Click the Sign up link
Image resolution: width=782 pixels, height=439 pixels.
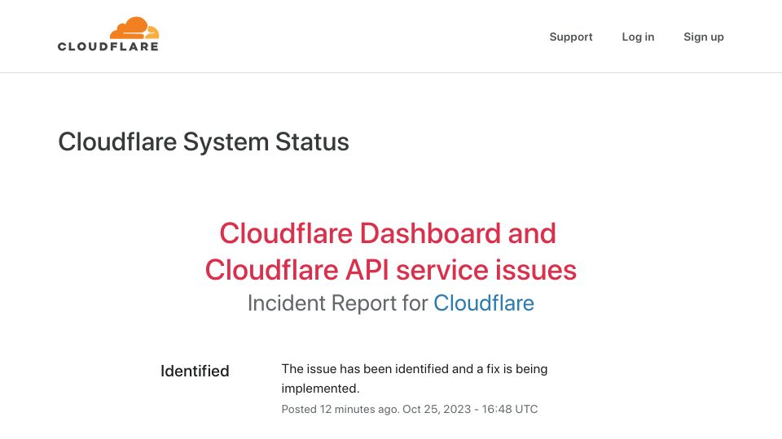[703, 37]
